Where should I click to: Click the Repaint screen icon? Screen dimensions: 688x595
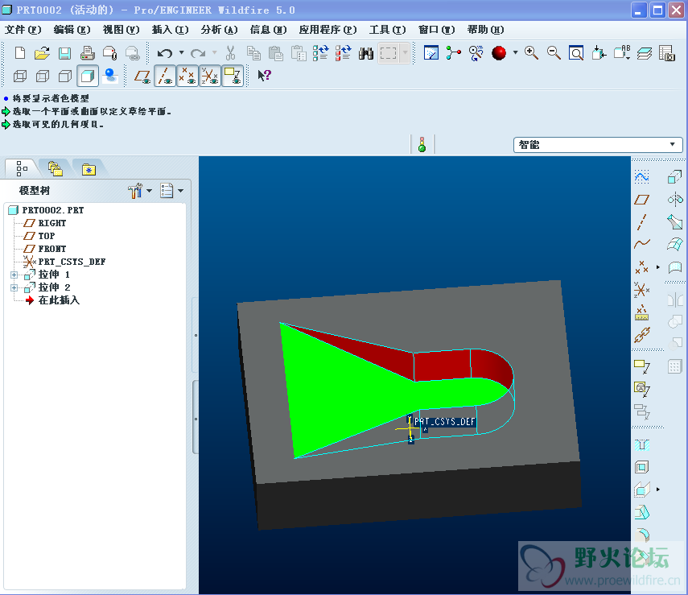click(x=431, y=53)
